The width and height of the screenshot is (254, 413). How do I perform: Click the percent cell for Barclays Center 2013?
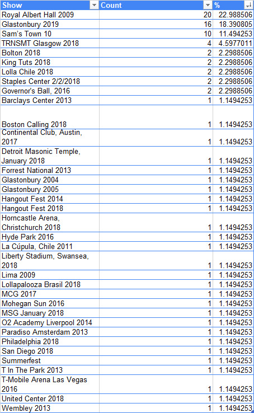click(233, 100)
